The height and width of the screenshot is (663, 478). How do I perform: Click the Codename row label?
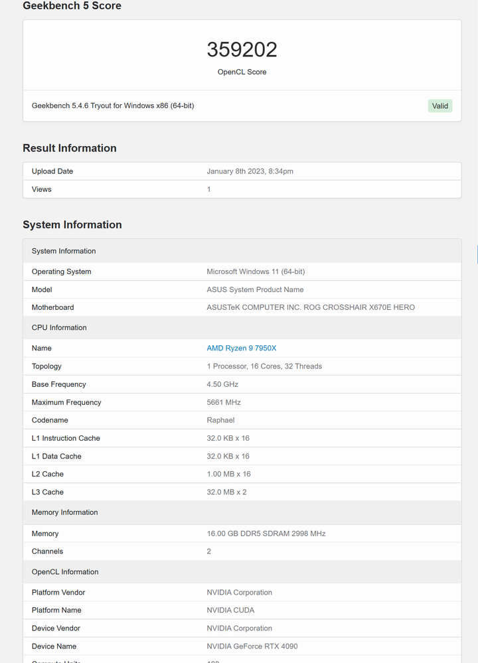[x=50, y=420]
